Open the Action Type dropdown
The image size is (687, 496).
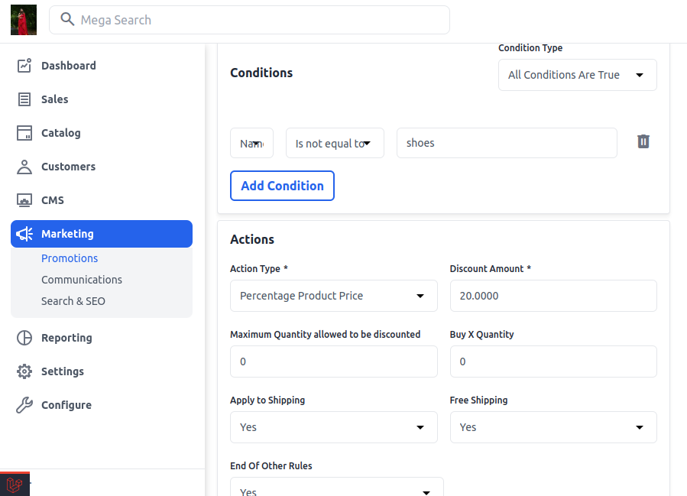tap(333, 296)
